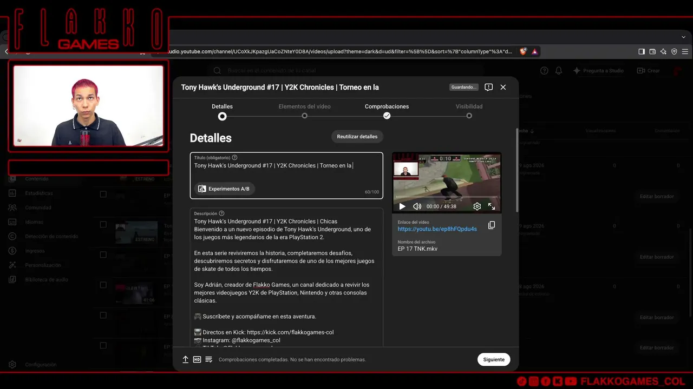
Task: Open the youtu.be video link
Action: [x=437, y=229]
